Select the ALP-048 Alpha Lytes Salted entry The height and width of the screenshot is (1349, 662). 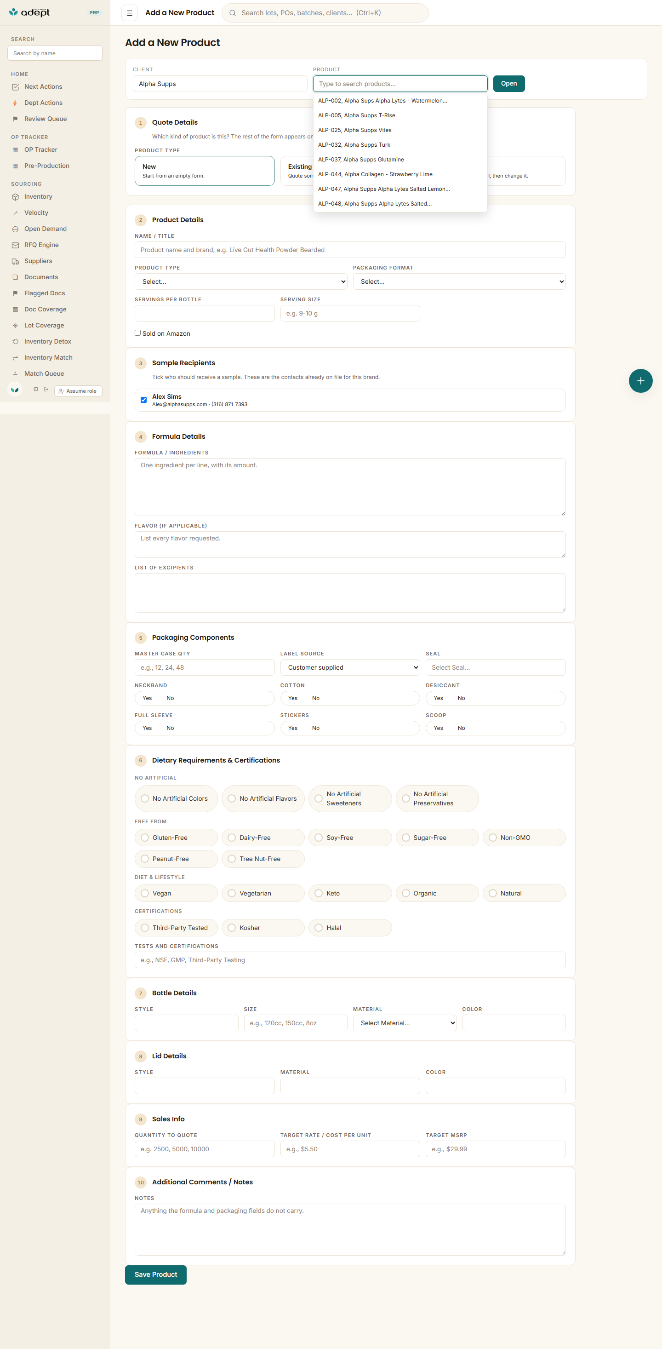click(400, 204)
